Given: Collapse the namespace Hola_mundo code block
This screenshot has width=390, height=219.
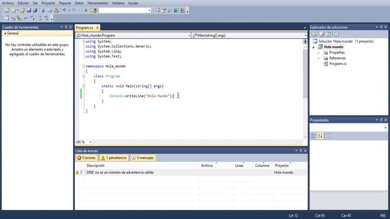Looking at the screenshot, I should click(x=83, y=66).
